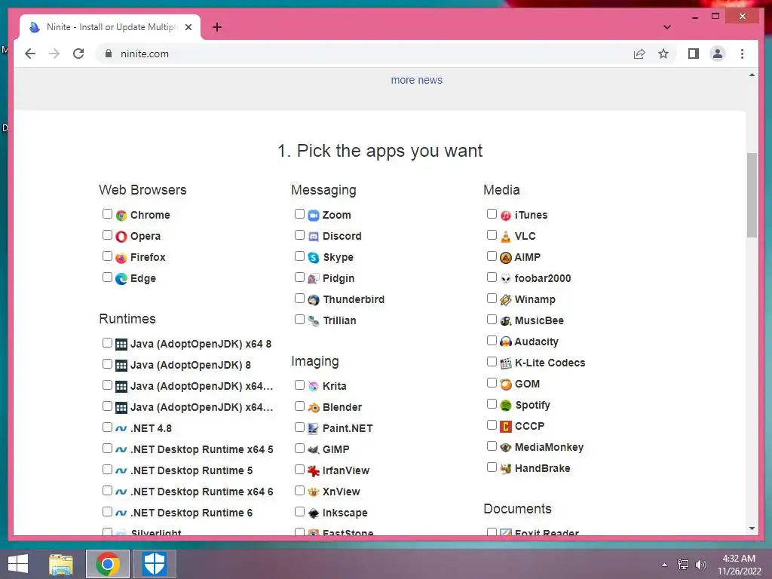
Task: Open the Chrome tab search chevron
Action: click(666, 27)
